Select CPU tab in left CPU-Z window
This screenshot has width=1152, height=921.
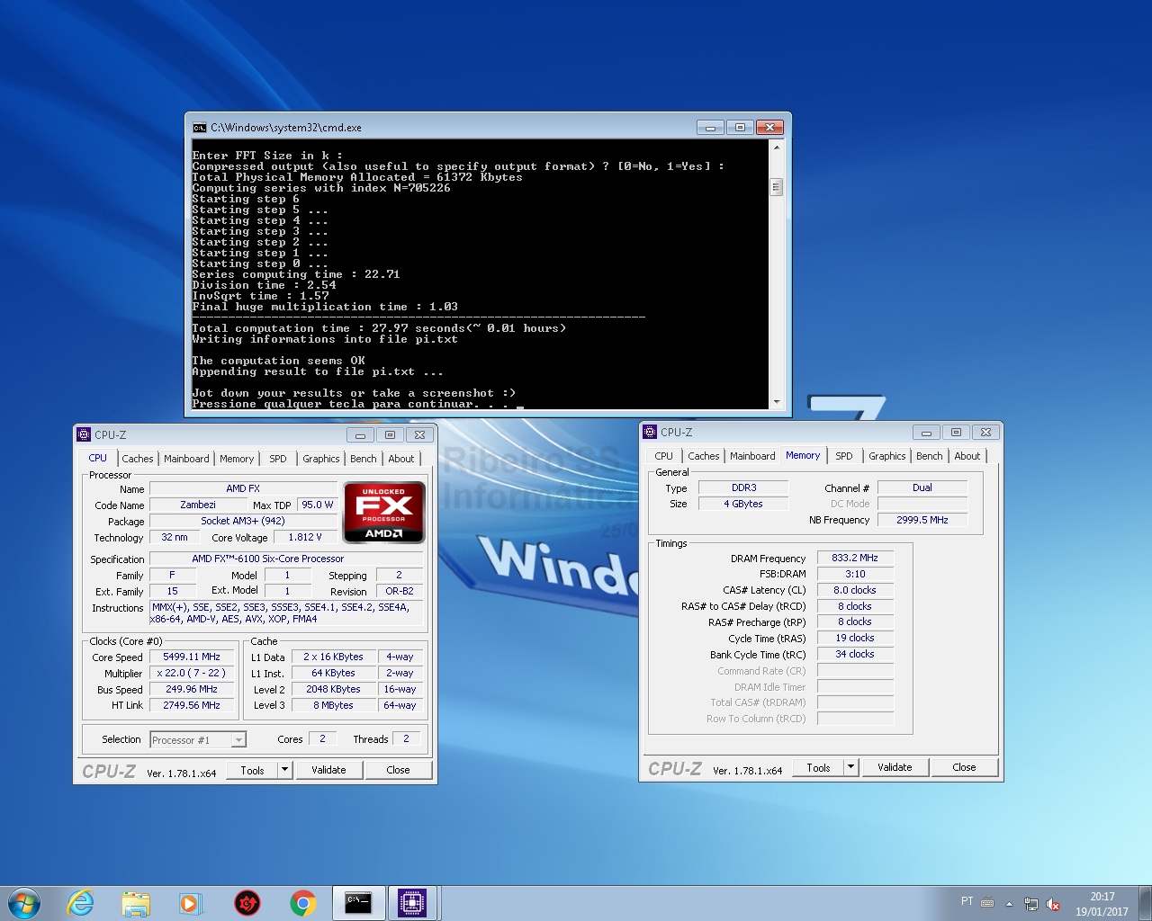tap(98, 458)
